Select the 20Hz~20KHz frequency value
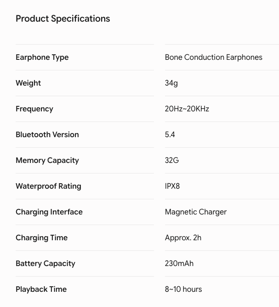 (x=187, y=109)
